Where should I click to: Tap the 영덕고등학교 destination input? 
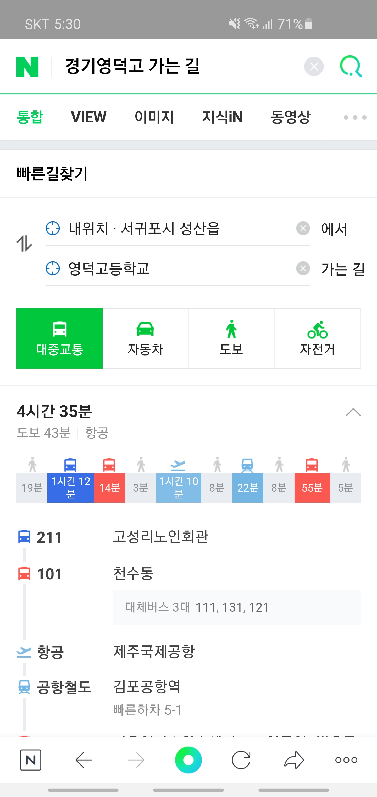173,268
